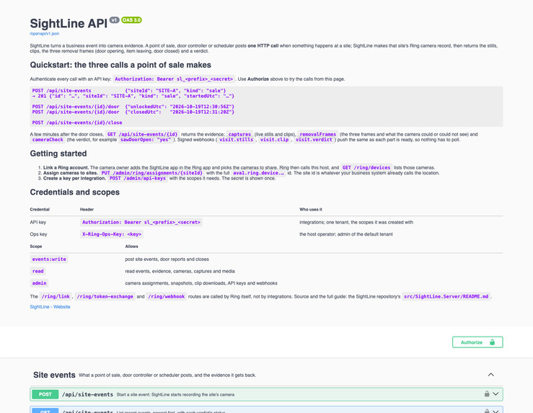Open the SightLine - Website link
533x413 pixels.
50,307
